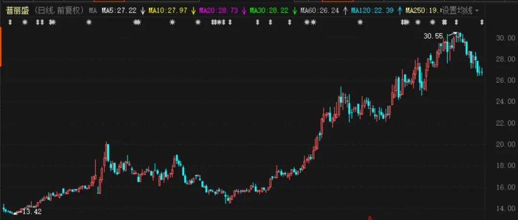Select the MA250 moving average label
This screenshot has width=518, height=220.
(424, 11)
